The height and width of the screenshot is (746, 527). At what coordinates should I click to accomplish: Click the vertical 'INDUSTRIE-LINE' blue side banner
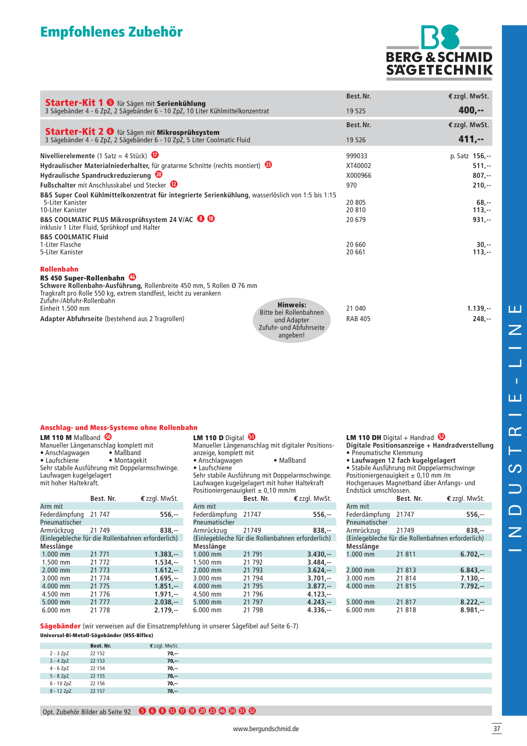515,370
